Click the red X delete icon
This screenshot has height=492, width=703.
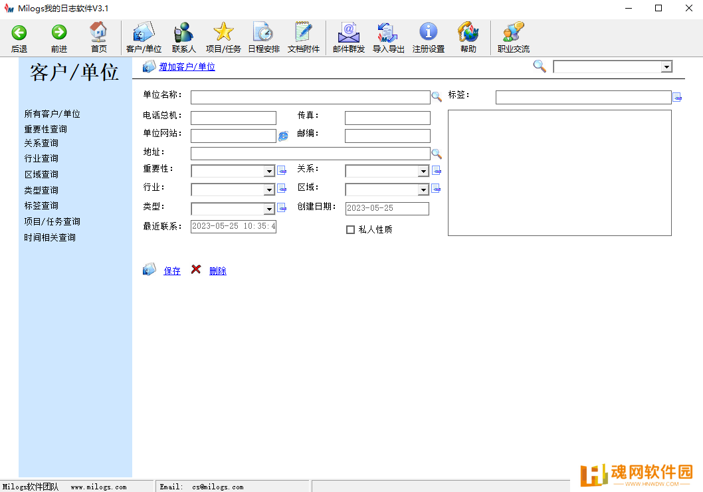[196, 269]
